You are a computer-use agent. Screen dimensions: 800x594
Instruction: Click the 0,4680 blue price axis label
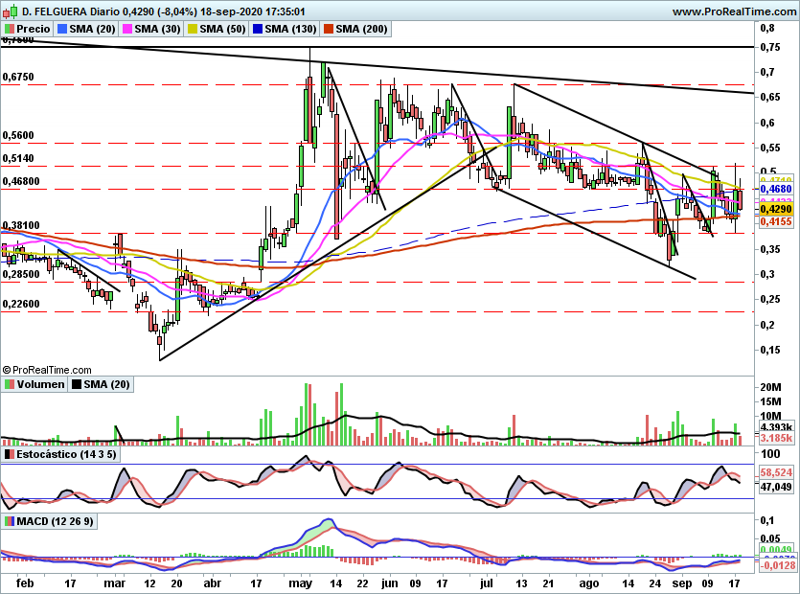pos(775,190)
